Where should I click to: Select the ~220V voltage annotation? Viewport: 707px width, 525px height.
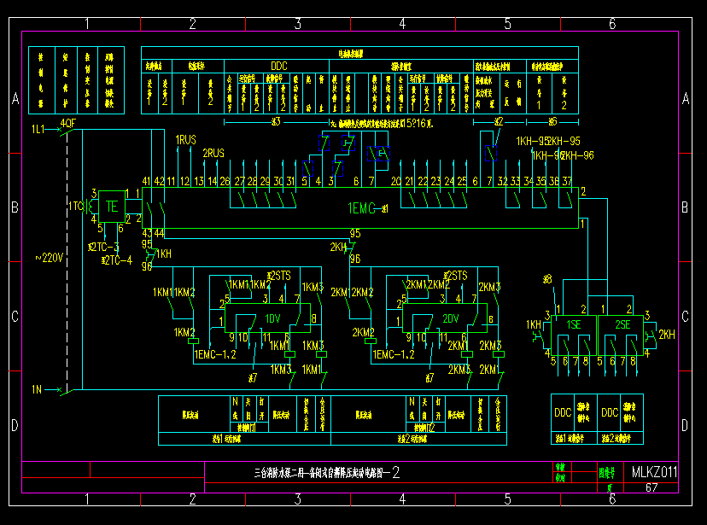coord(50,258)
